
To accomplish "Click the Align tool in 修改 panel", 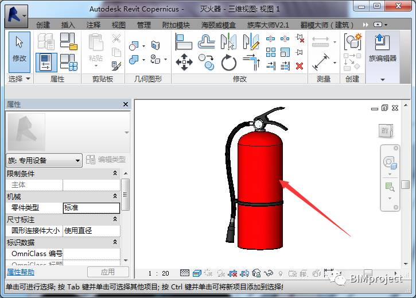I will (184, 41).
